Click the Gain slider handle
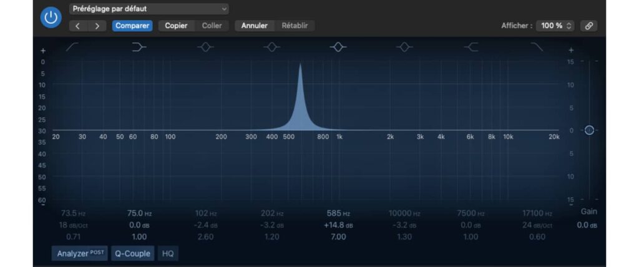This screenshot has height=267, width=639. tap(589, 130)
